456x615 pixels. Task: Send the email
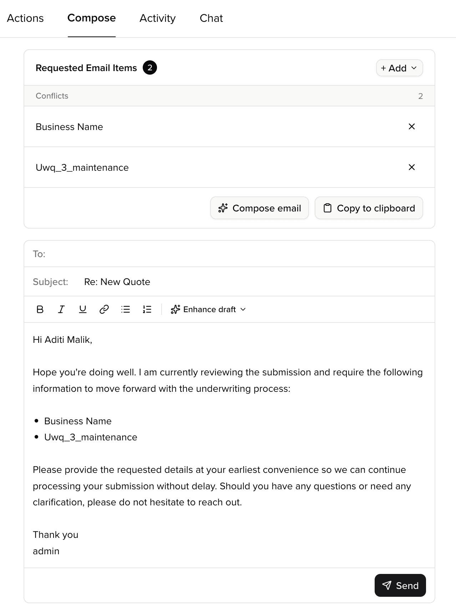(400, 585)
